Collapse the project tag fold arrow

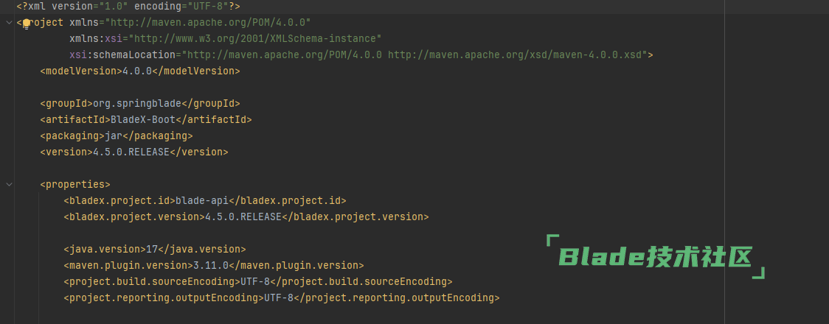click(9, 23)
